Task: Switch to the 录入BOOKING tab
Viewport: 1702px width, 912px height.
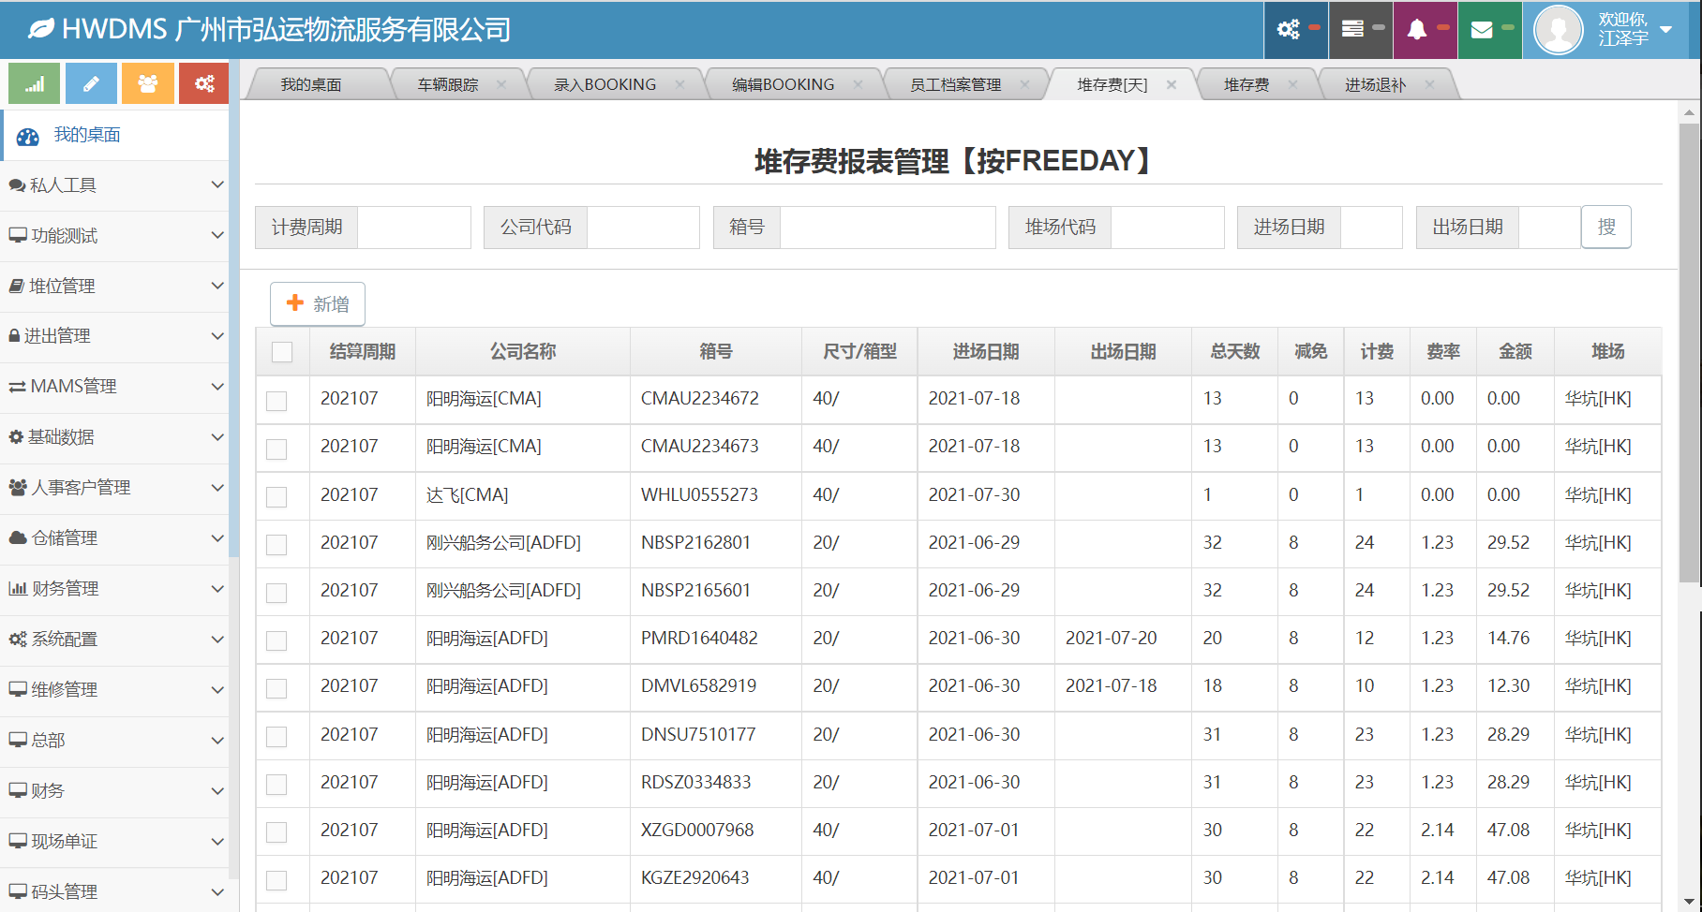Action: 605,84
